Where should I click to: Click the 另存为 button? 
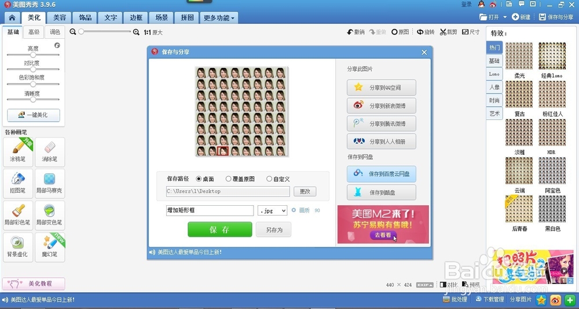click(x=274, y=230)
